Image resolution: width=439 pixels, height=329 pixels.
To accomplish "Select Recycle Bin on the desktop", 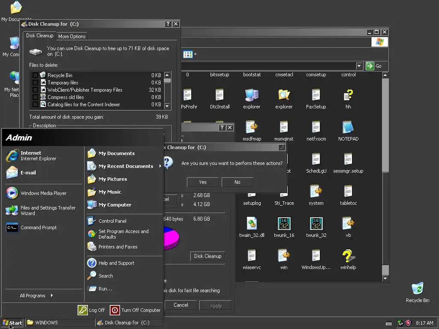I will (x=418, y=292).
